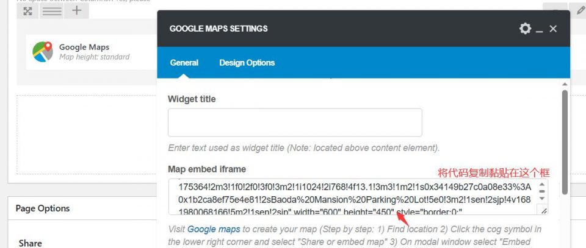Screen dimensions: 586x248
Task: Close the Google Maps Settings dialog
Action: click(x=553, y=29)
